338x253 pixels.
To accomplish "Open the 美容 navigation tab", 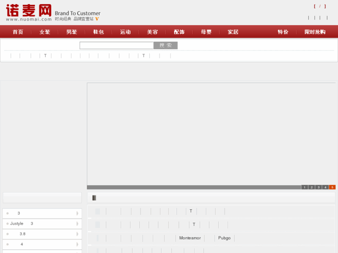I will coord(152,32).
